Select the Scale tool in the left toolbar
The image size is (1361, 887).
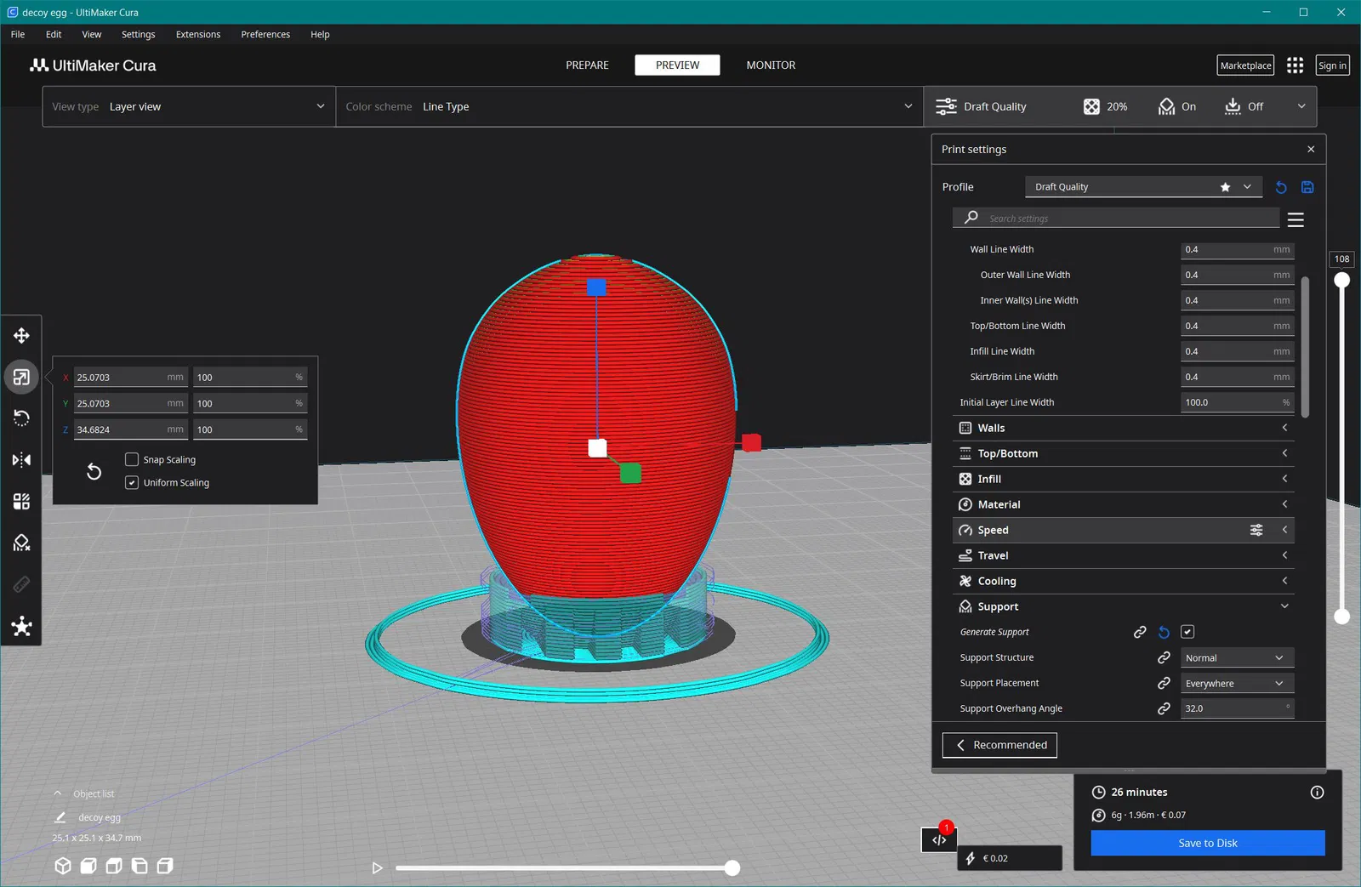tap(21, 377)
